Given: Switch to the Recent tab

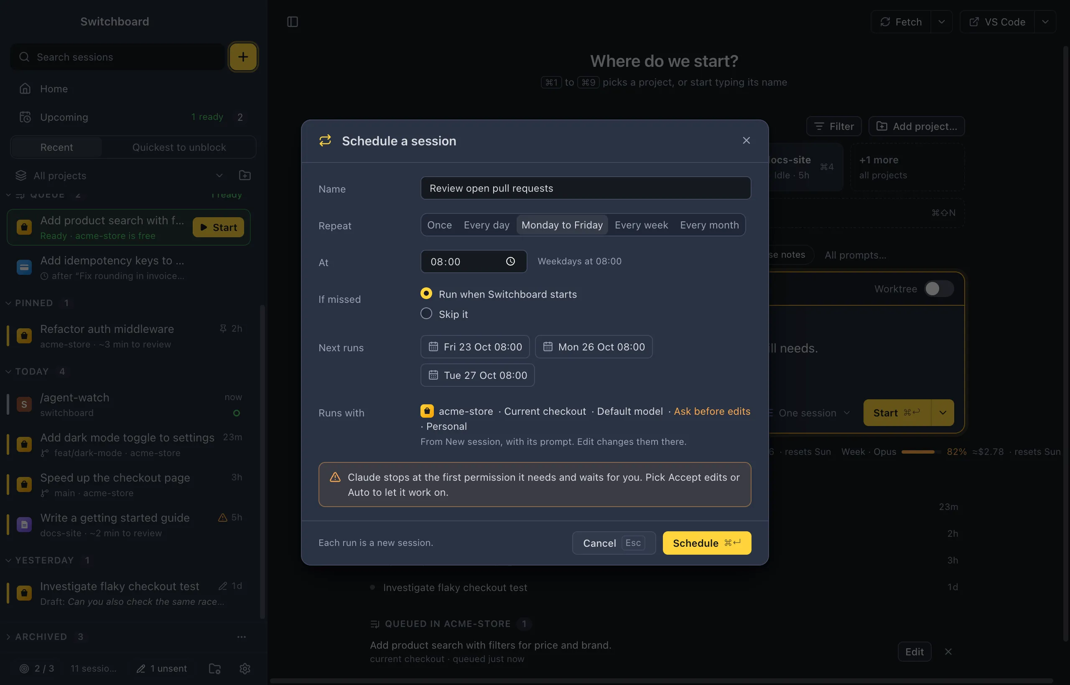Looking at the screenshot, I should click(x=56, y=147).
